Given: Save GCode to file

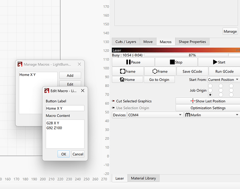Looking at the screenshot, I should coord(192,71).
